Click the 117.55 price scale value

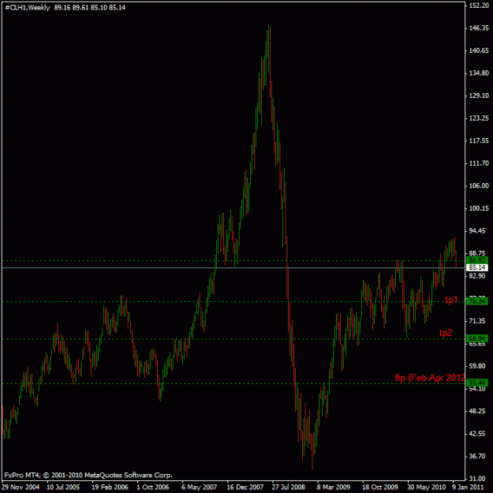click(479, 141)
